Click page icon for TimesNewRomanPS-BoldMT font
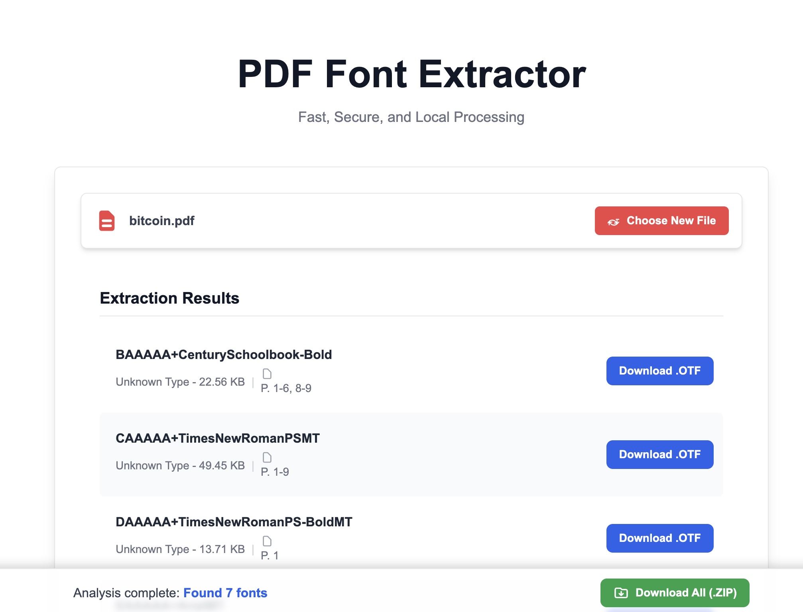This screenshot has width=803, height=612. 267,541
